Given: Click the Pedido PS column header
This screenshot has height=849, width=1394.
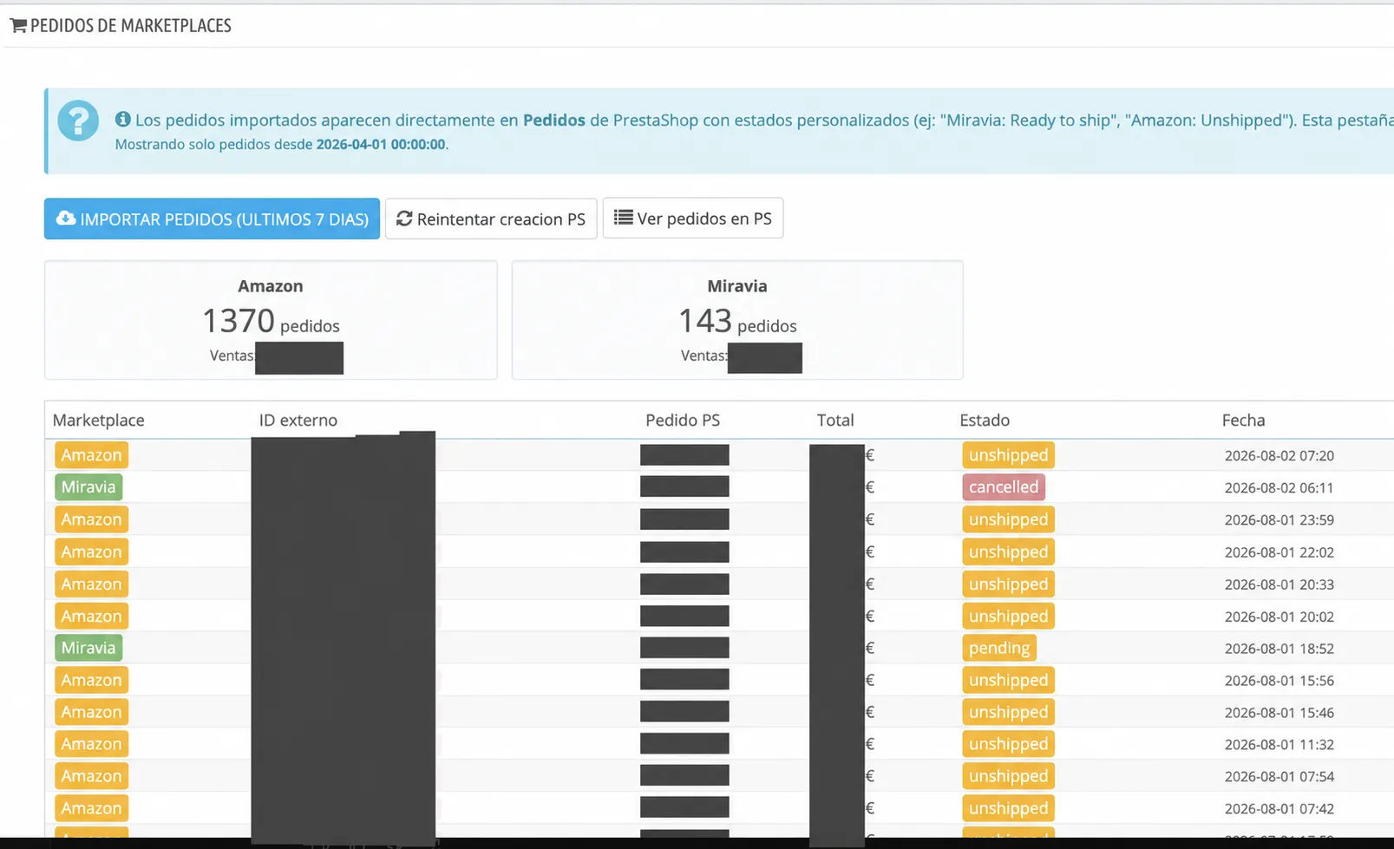Looking at the screenshot, I should (x=683, y=420).
